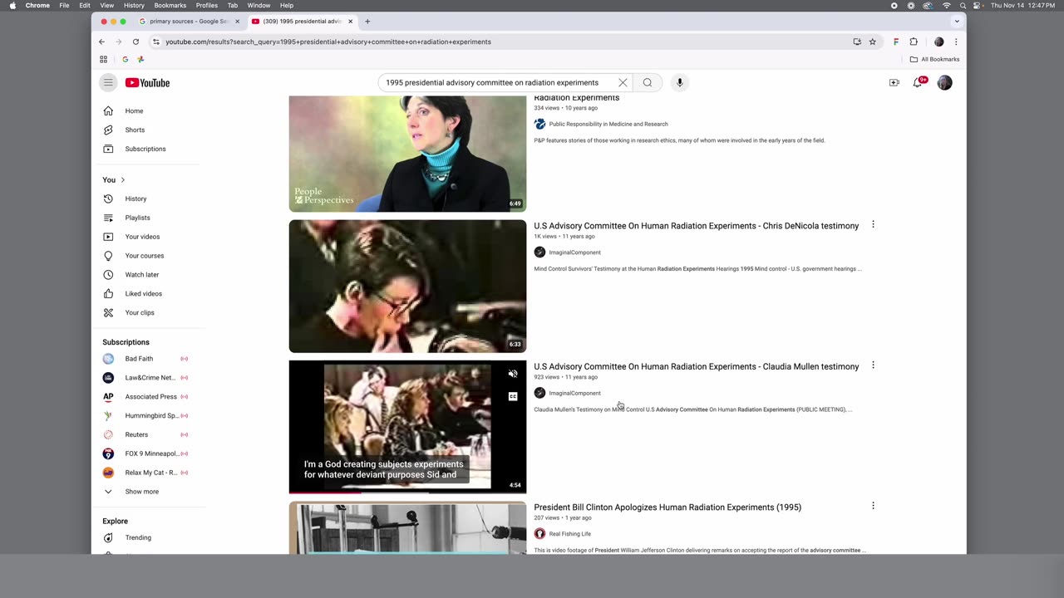Open the Chris DeNicola video thumbnail

[407, 286]
